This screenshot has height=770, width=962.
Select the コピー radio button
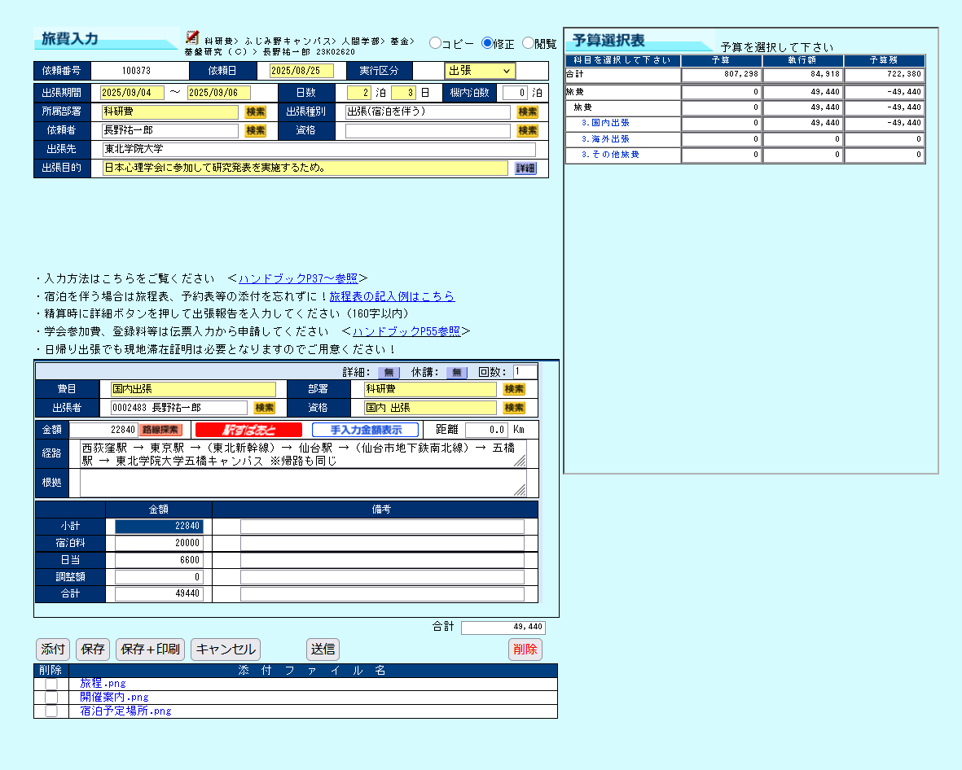click(435, 43)
